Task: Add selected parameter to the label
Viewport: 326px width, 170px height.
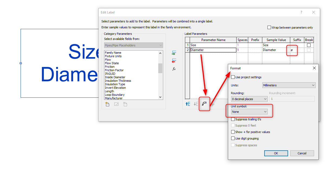Action: click(174, 53)
